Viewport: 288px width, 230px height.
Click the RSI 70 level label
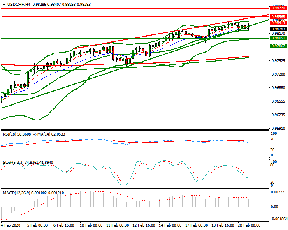point(272,139)
